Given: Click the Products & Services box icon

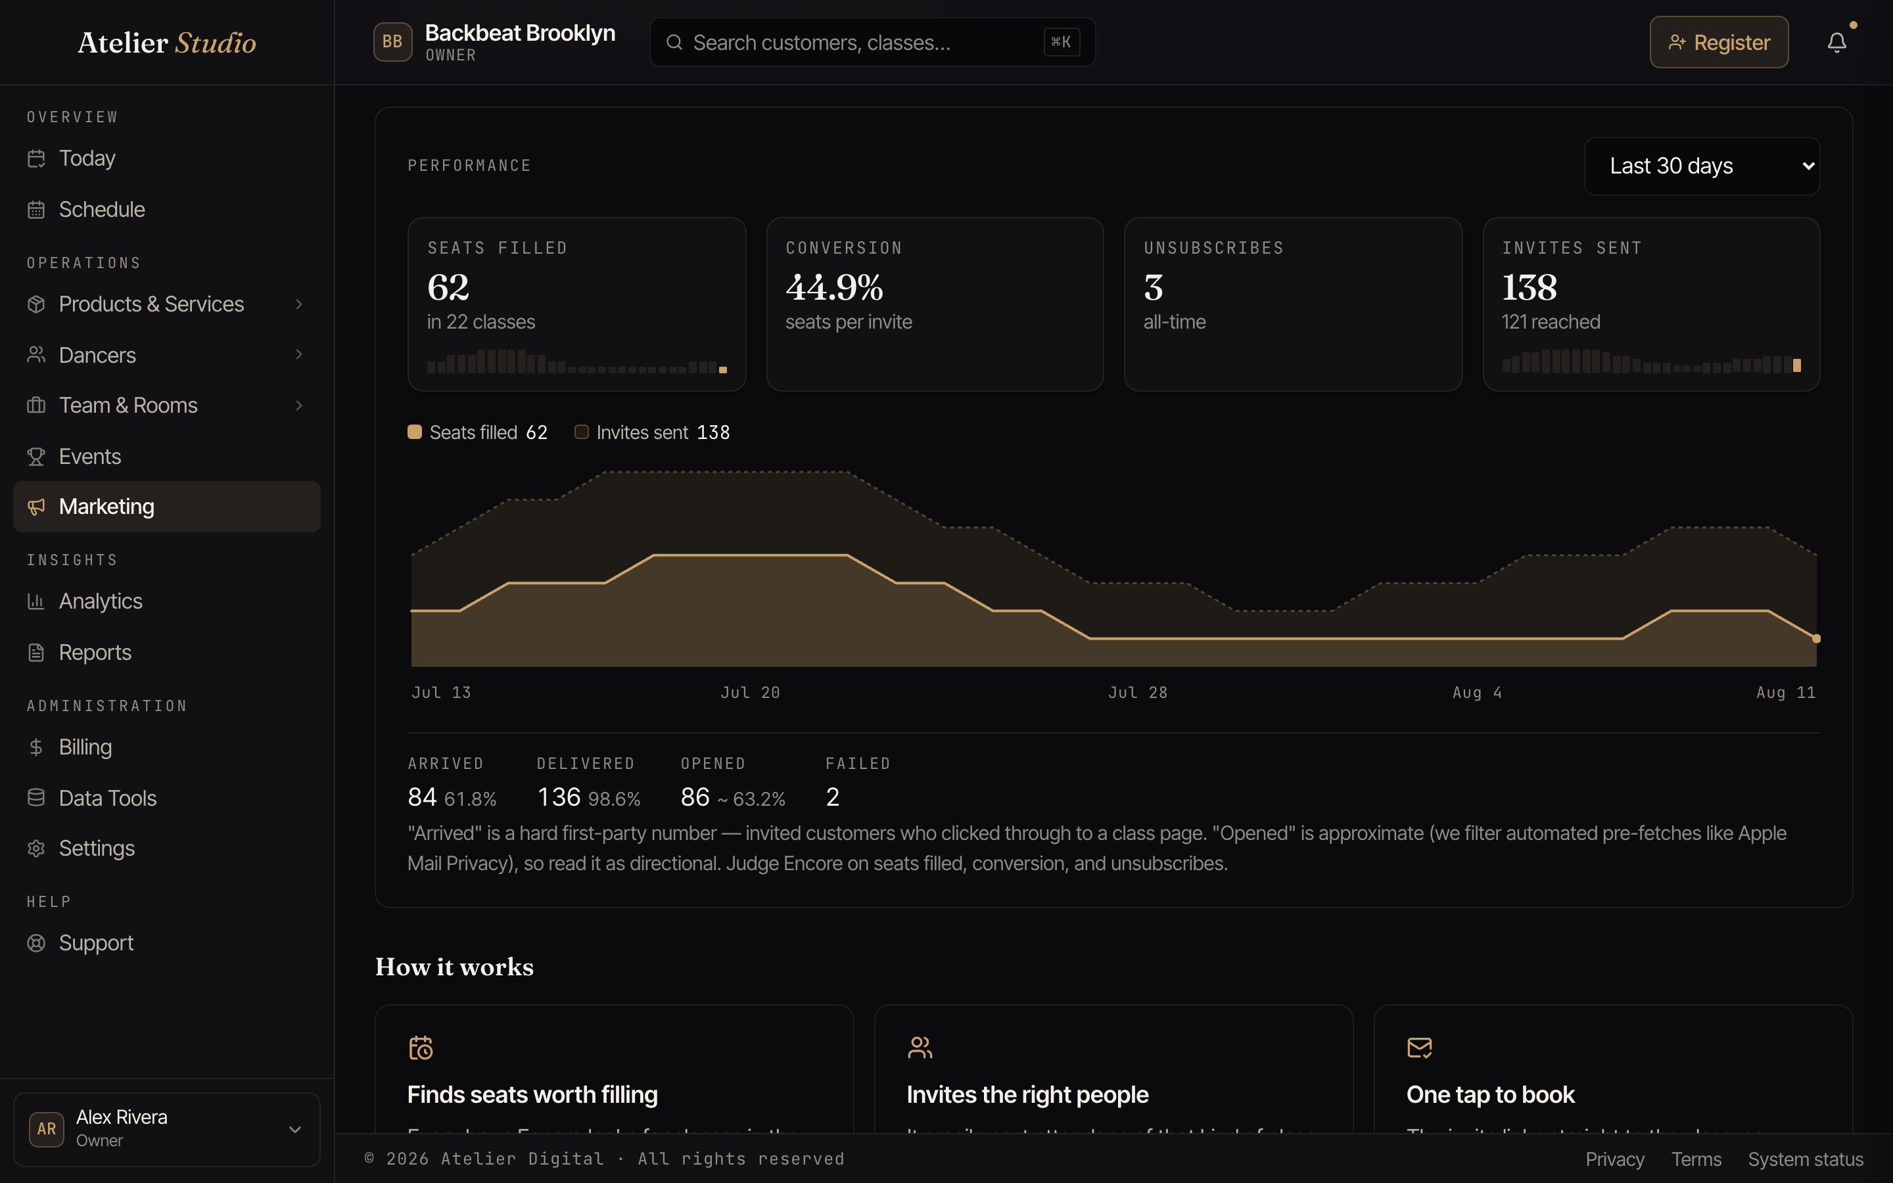Looking at the screenshot, I should click(36, 304).
